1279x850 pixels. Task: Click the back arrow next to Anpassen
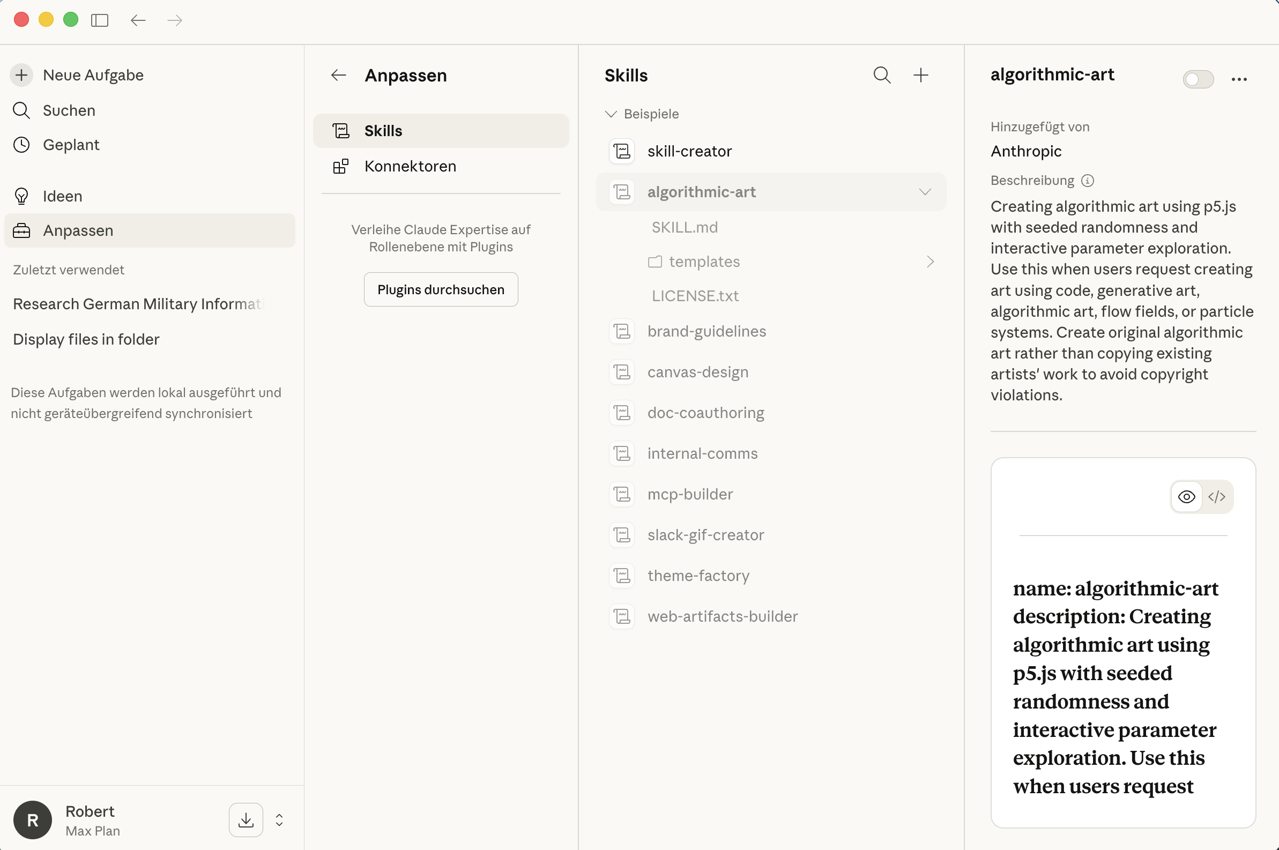[338, 75]
